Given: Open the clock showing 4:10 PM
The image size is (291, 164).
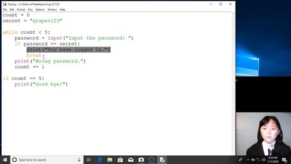Looking at the screenshot, I should pos(273,160).
